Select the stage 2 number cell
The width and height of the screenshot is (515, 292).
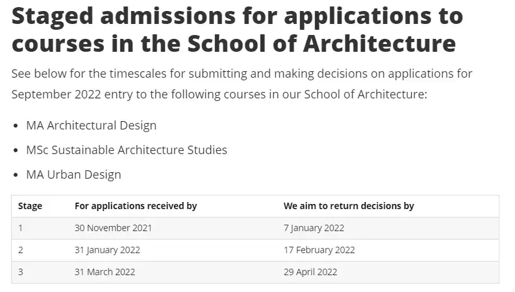coord(21,250)
